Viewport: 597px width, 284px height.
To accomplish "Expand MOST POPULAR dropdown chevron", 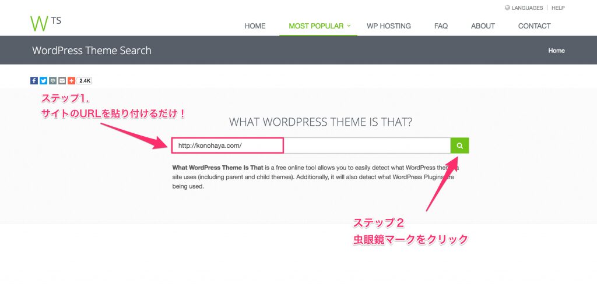I will coord(349,26).
